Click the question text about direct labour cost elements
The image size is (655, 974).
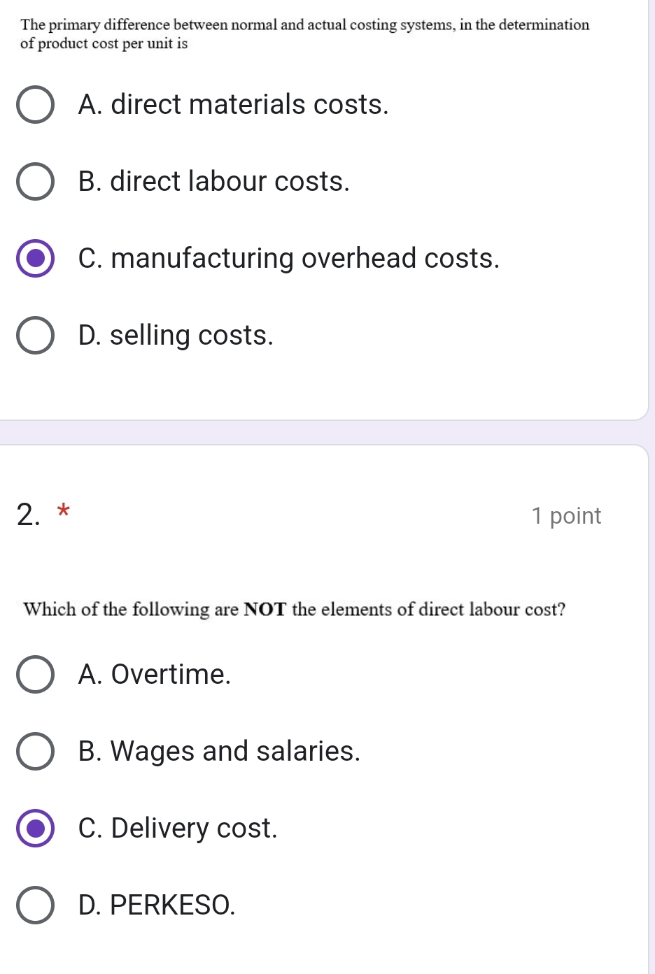click(x=294, y=610)
